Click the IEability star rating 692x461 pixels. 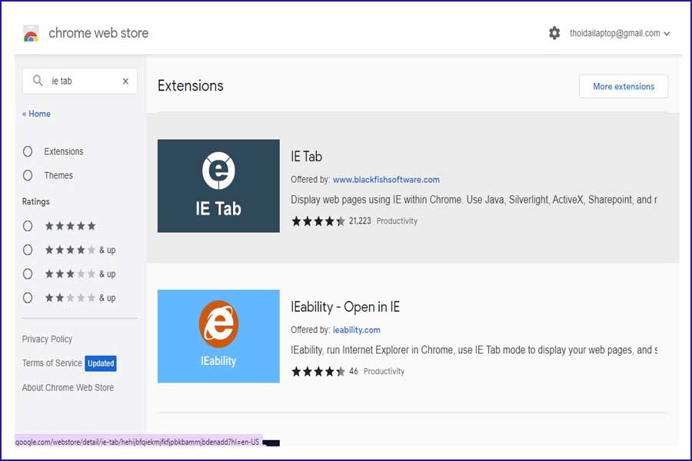pyautogui.click(x=318, y=371)
